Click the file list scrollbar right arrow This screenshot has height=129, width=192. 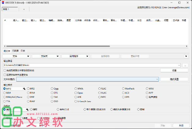(x=186, y=46)
